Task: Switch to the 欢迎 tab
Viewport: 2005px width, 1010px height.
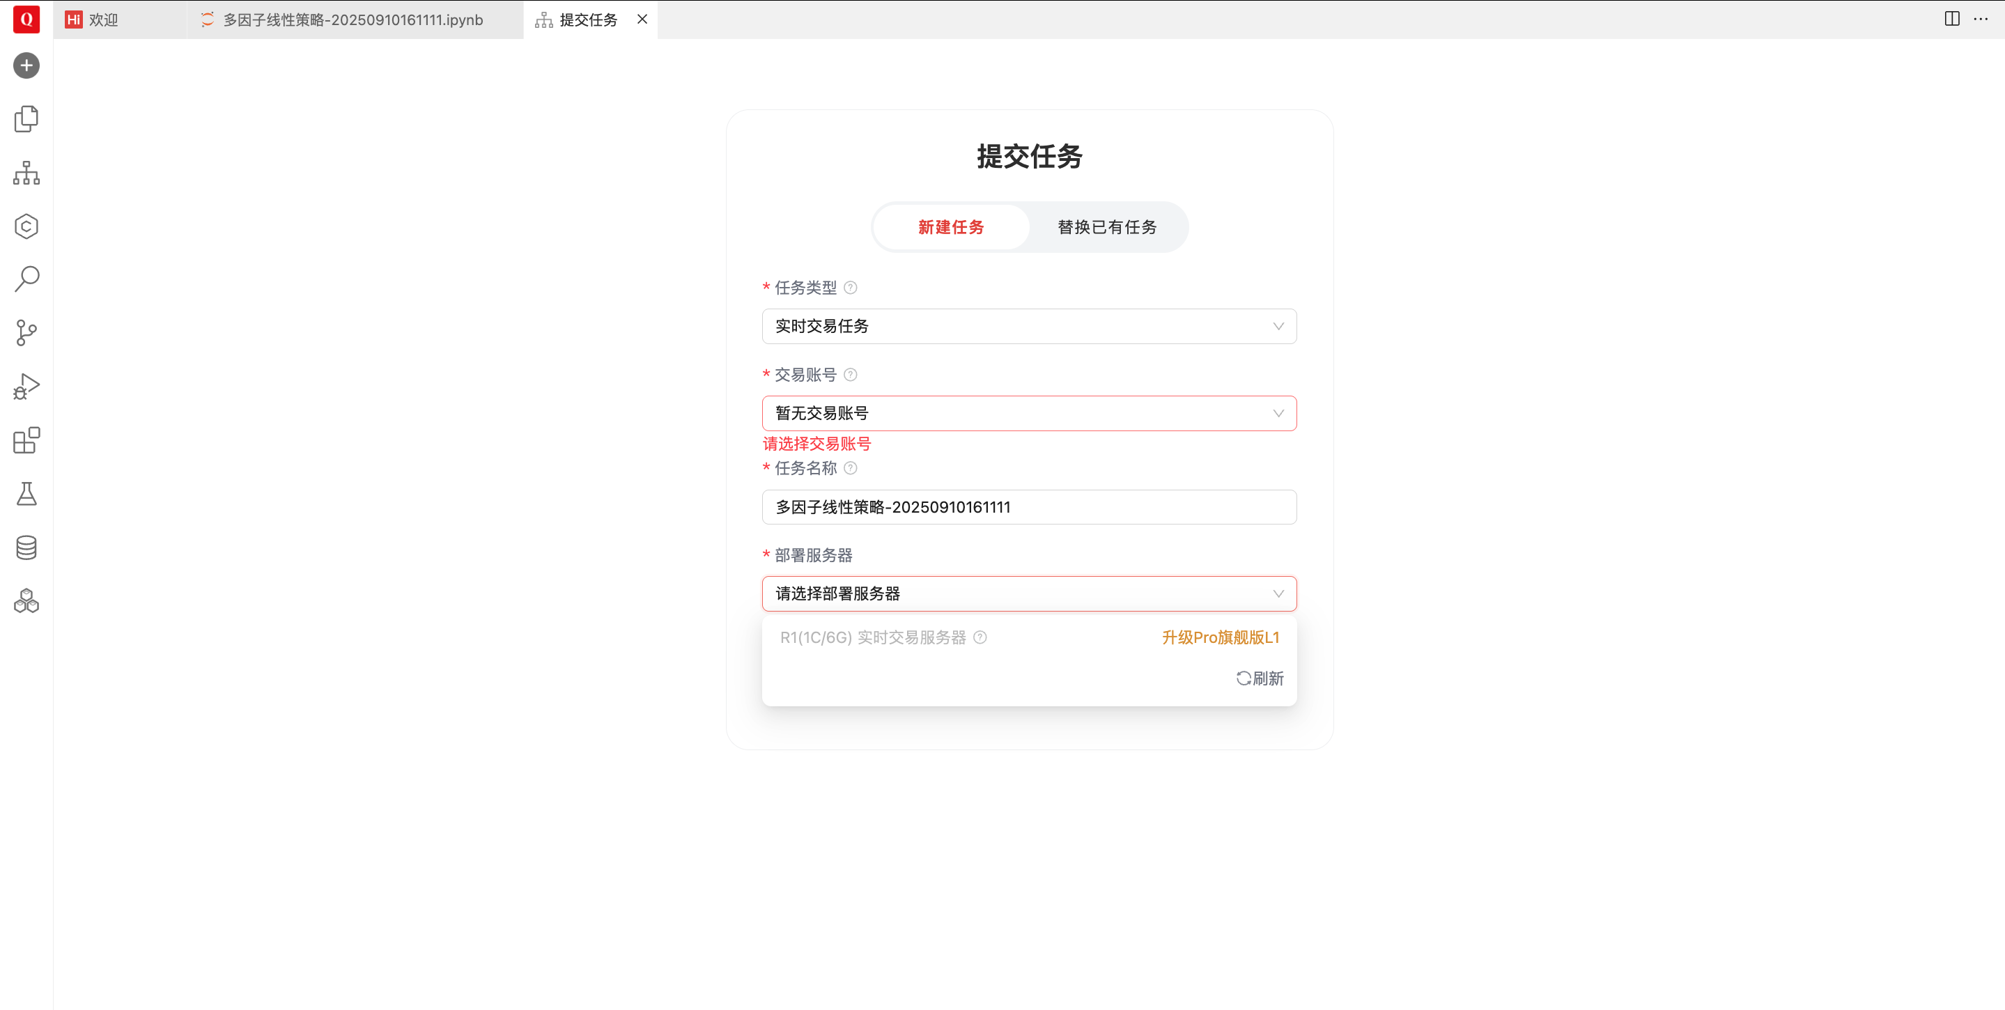Action: [x=104, y=20]
